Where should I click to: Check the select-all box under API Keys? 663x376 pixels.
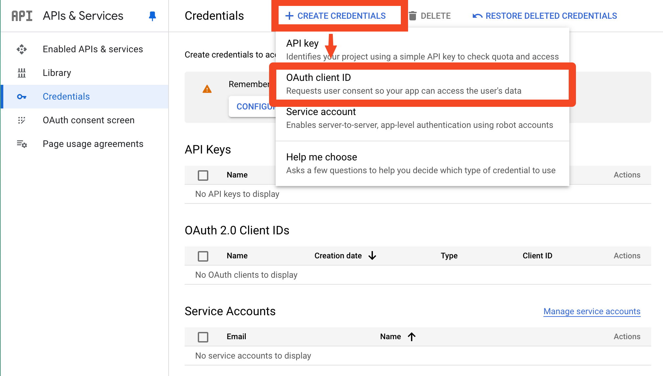coord(203,175)
